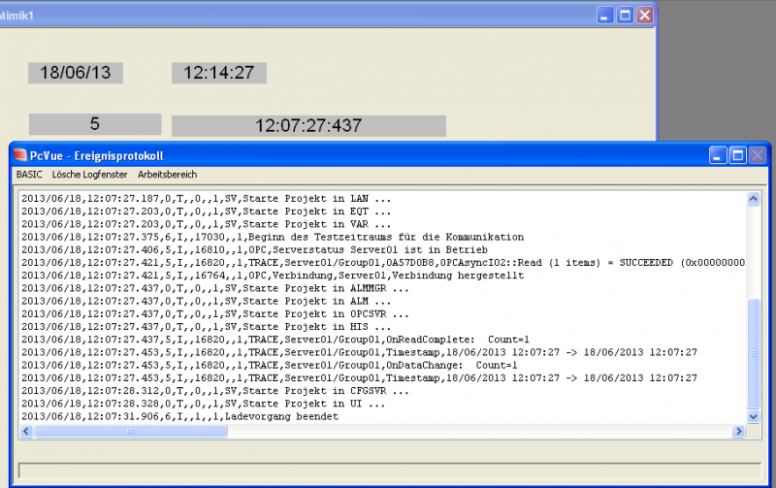Click the horizontal scroll-right arrow
Image resolution: width=776 pixels, height=488 pixels.
(x=738, y=432)
